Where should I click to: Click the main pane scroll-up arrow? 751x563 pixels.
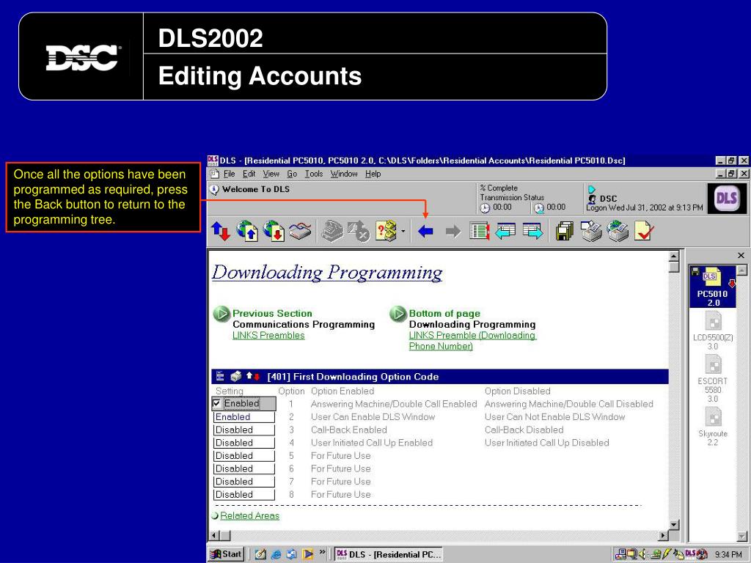pyautogui.click(x=674, y=257)
